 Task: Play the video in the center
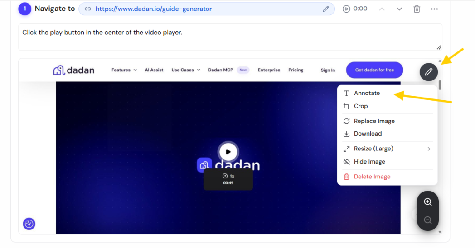point(228,152)
